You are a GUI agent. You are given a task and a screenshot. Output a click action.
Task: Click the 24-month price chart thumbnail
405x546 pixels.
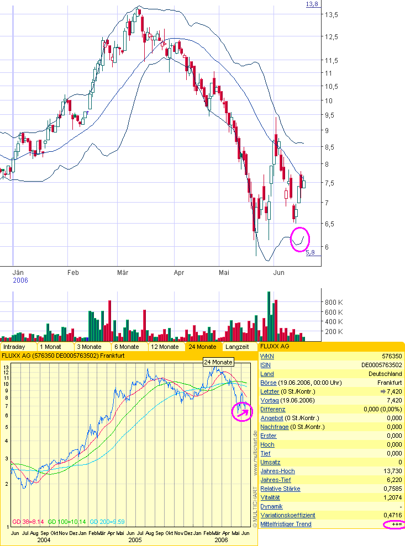coord(130,445)
